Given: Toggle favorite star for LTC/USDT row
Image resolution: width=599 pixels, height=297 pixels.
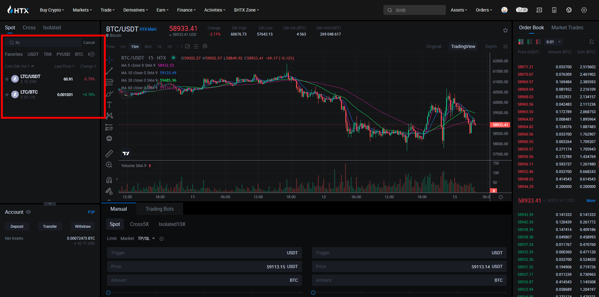Looking at the screenshot, I should pos(7,79).
